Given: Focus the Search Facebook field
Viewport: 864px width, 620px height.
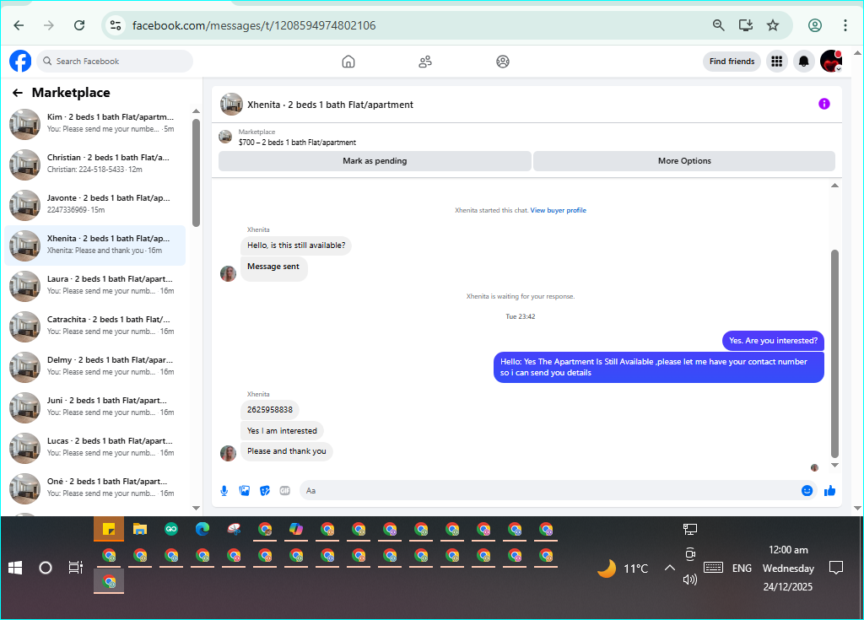Looking at the screenshot, I should (x=115, y=62).
